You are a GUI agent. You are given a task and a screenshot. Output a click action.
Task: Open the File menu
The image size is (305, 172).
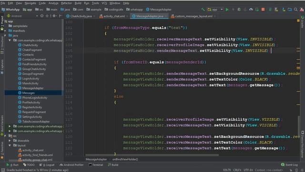(x=3, y=3)
